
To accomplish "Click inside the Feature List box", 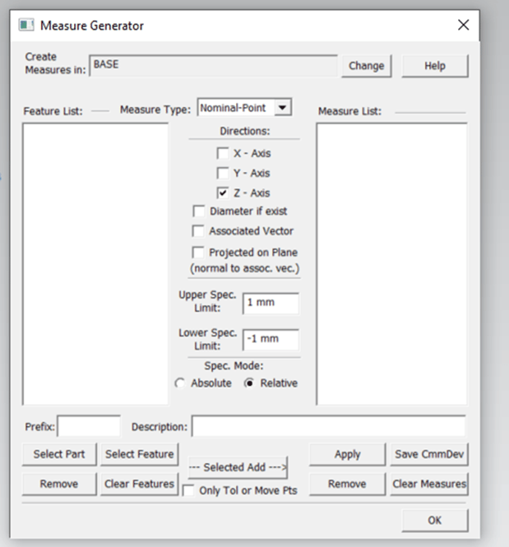I will coord(95,264).
